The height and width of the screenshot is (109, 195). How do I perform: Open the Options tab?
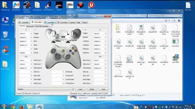click(x=73, y=22)
